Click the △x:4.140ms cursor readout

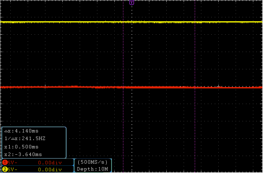pyautogui.click(x=21, y=131)
